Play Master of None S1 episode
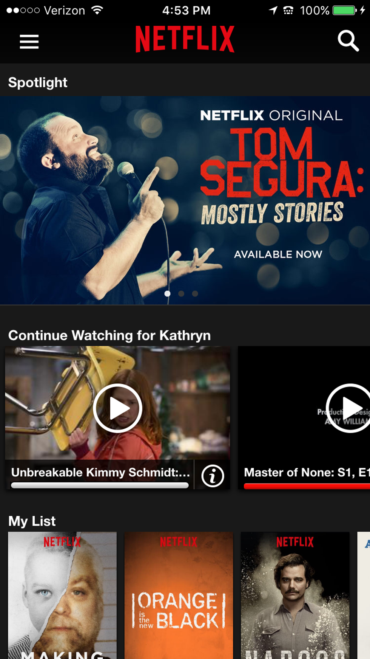 tap(348, 408)
